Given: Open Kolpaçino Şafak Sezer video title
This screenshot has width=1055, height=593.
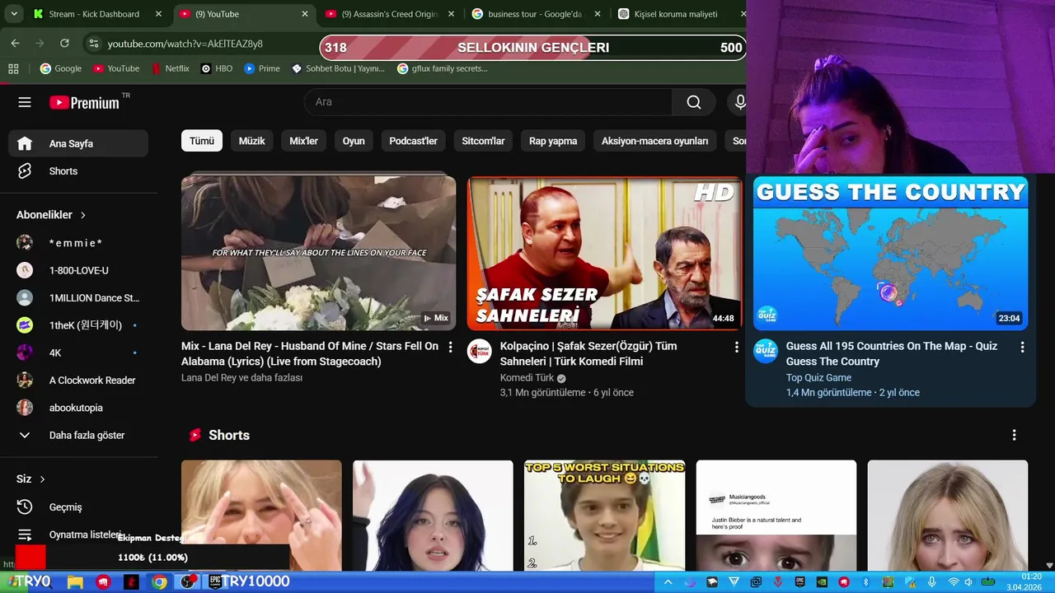Looking at the screenshot, I should (588, 353).
